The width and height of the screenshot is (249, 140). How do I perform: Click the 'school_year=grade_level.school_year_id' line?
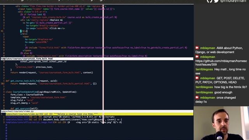pos(43,61)
